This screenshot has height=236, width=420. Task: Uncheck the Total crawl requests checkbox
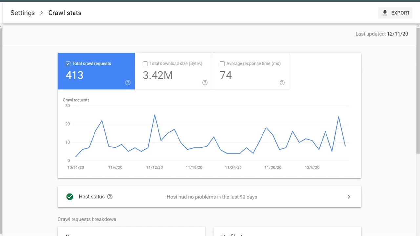[68, 64]
